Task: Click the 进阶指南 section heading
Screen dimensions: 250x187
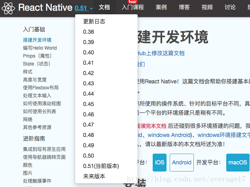Action: 34,139
